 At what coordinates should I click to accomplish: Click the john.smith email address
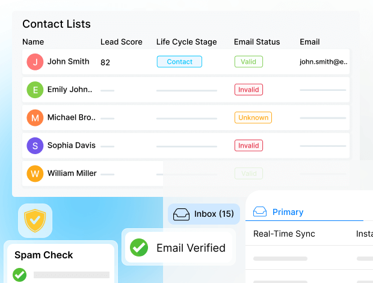point(324,61)
